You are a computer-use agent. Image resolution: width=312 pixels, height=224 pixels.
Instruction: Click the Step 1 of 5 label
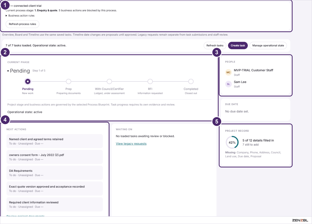click(x=39, y=70)
